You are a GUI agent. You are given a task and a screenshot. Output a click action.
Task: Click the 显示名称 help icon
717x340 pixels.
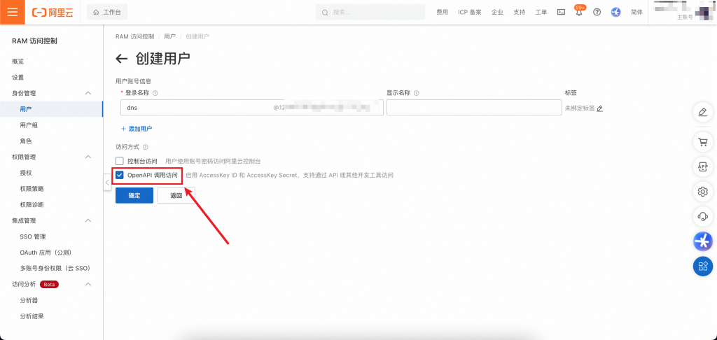[x=417, y=93]
